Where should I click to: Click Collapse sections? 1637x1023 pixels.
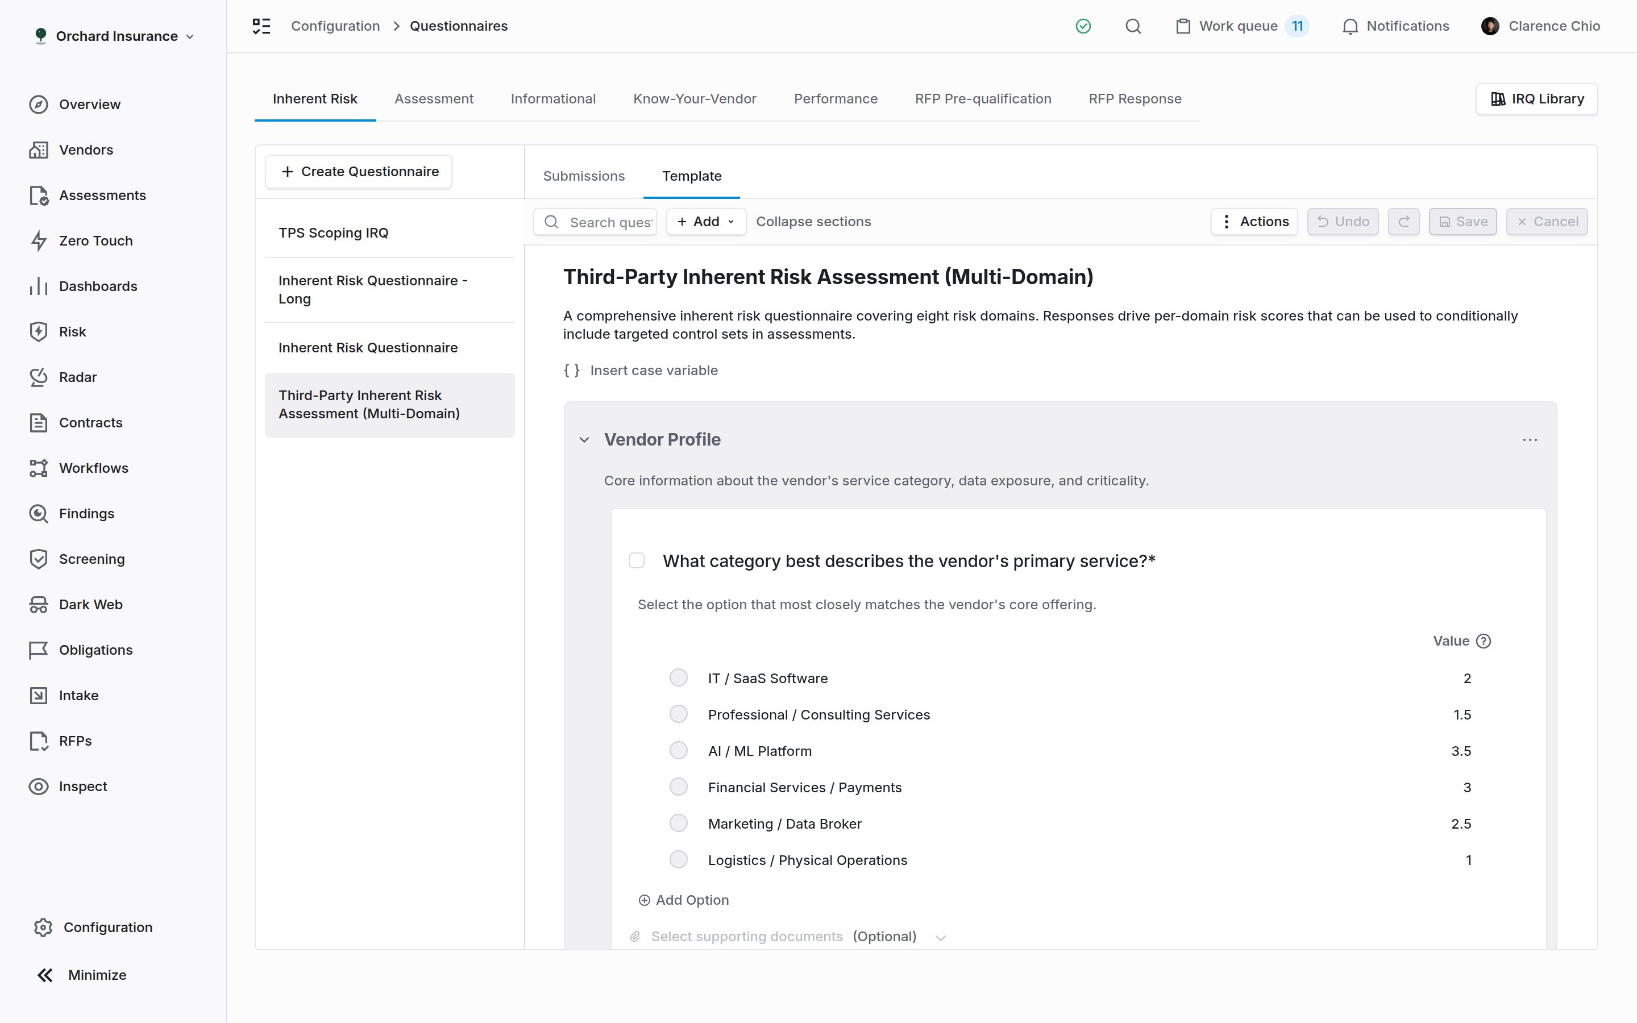coord(813,221)
